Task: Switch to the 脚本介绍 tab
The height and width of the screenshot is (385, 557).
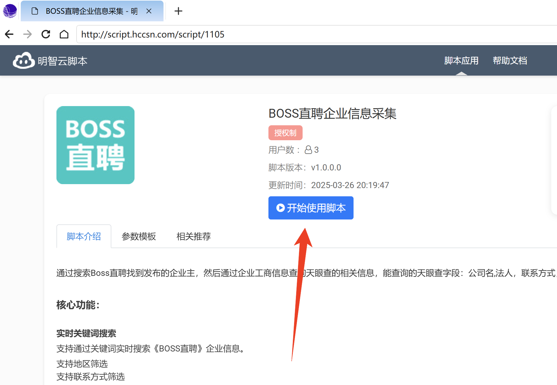Action: point(84,236)
